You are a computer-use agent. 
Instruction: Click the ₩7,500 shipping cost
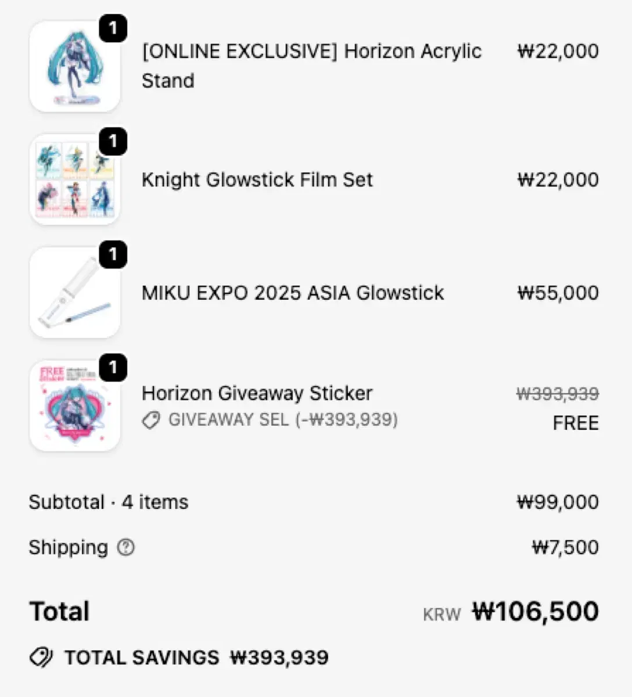[565, 547]
